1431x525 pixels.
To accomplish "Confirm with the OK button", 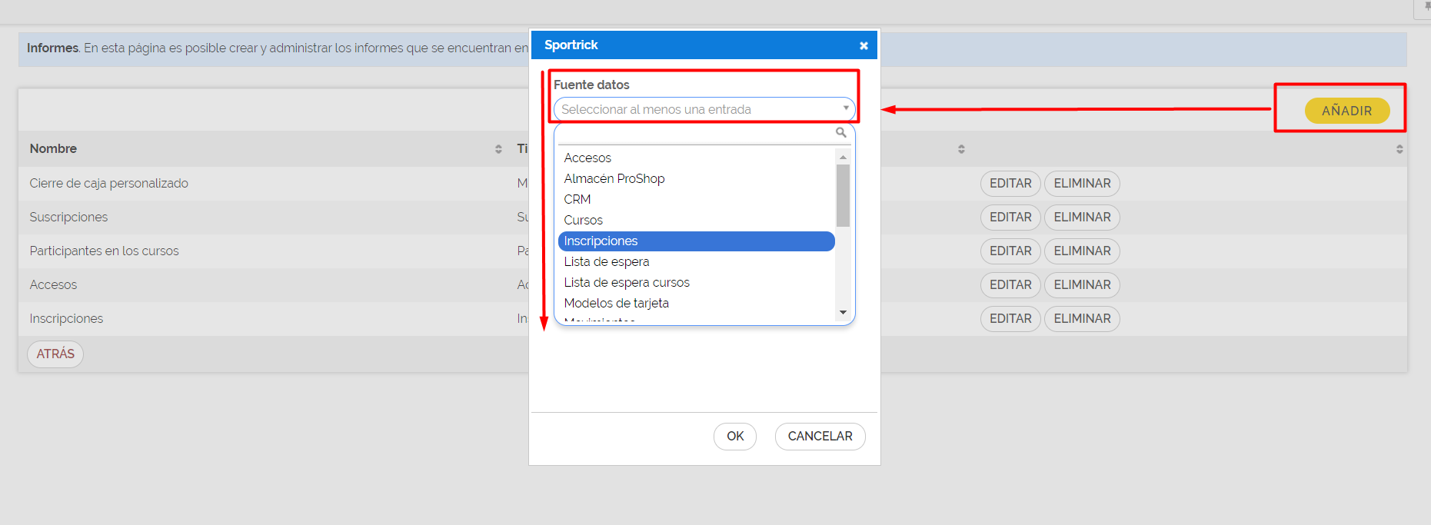I will point(735,436).
